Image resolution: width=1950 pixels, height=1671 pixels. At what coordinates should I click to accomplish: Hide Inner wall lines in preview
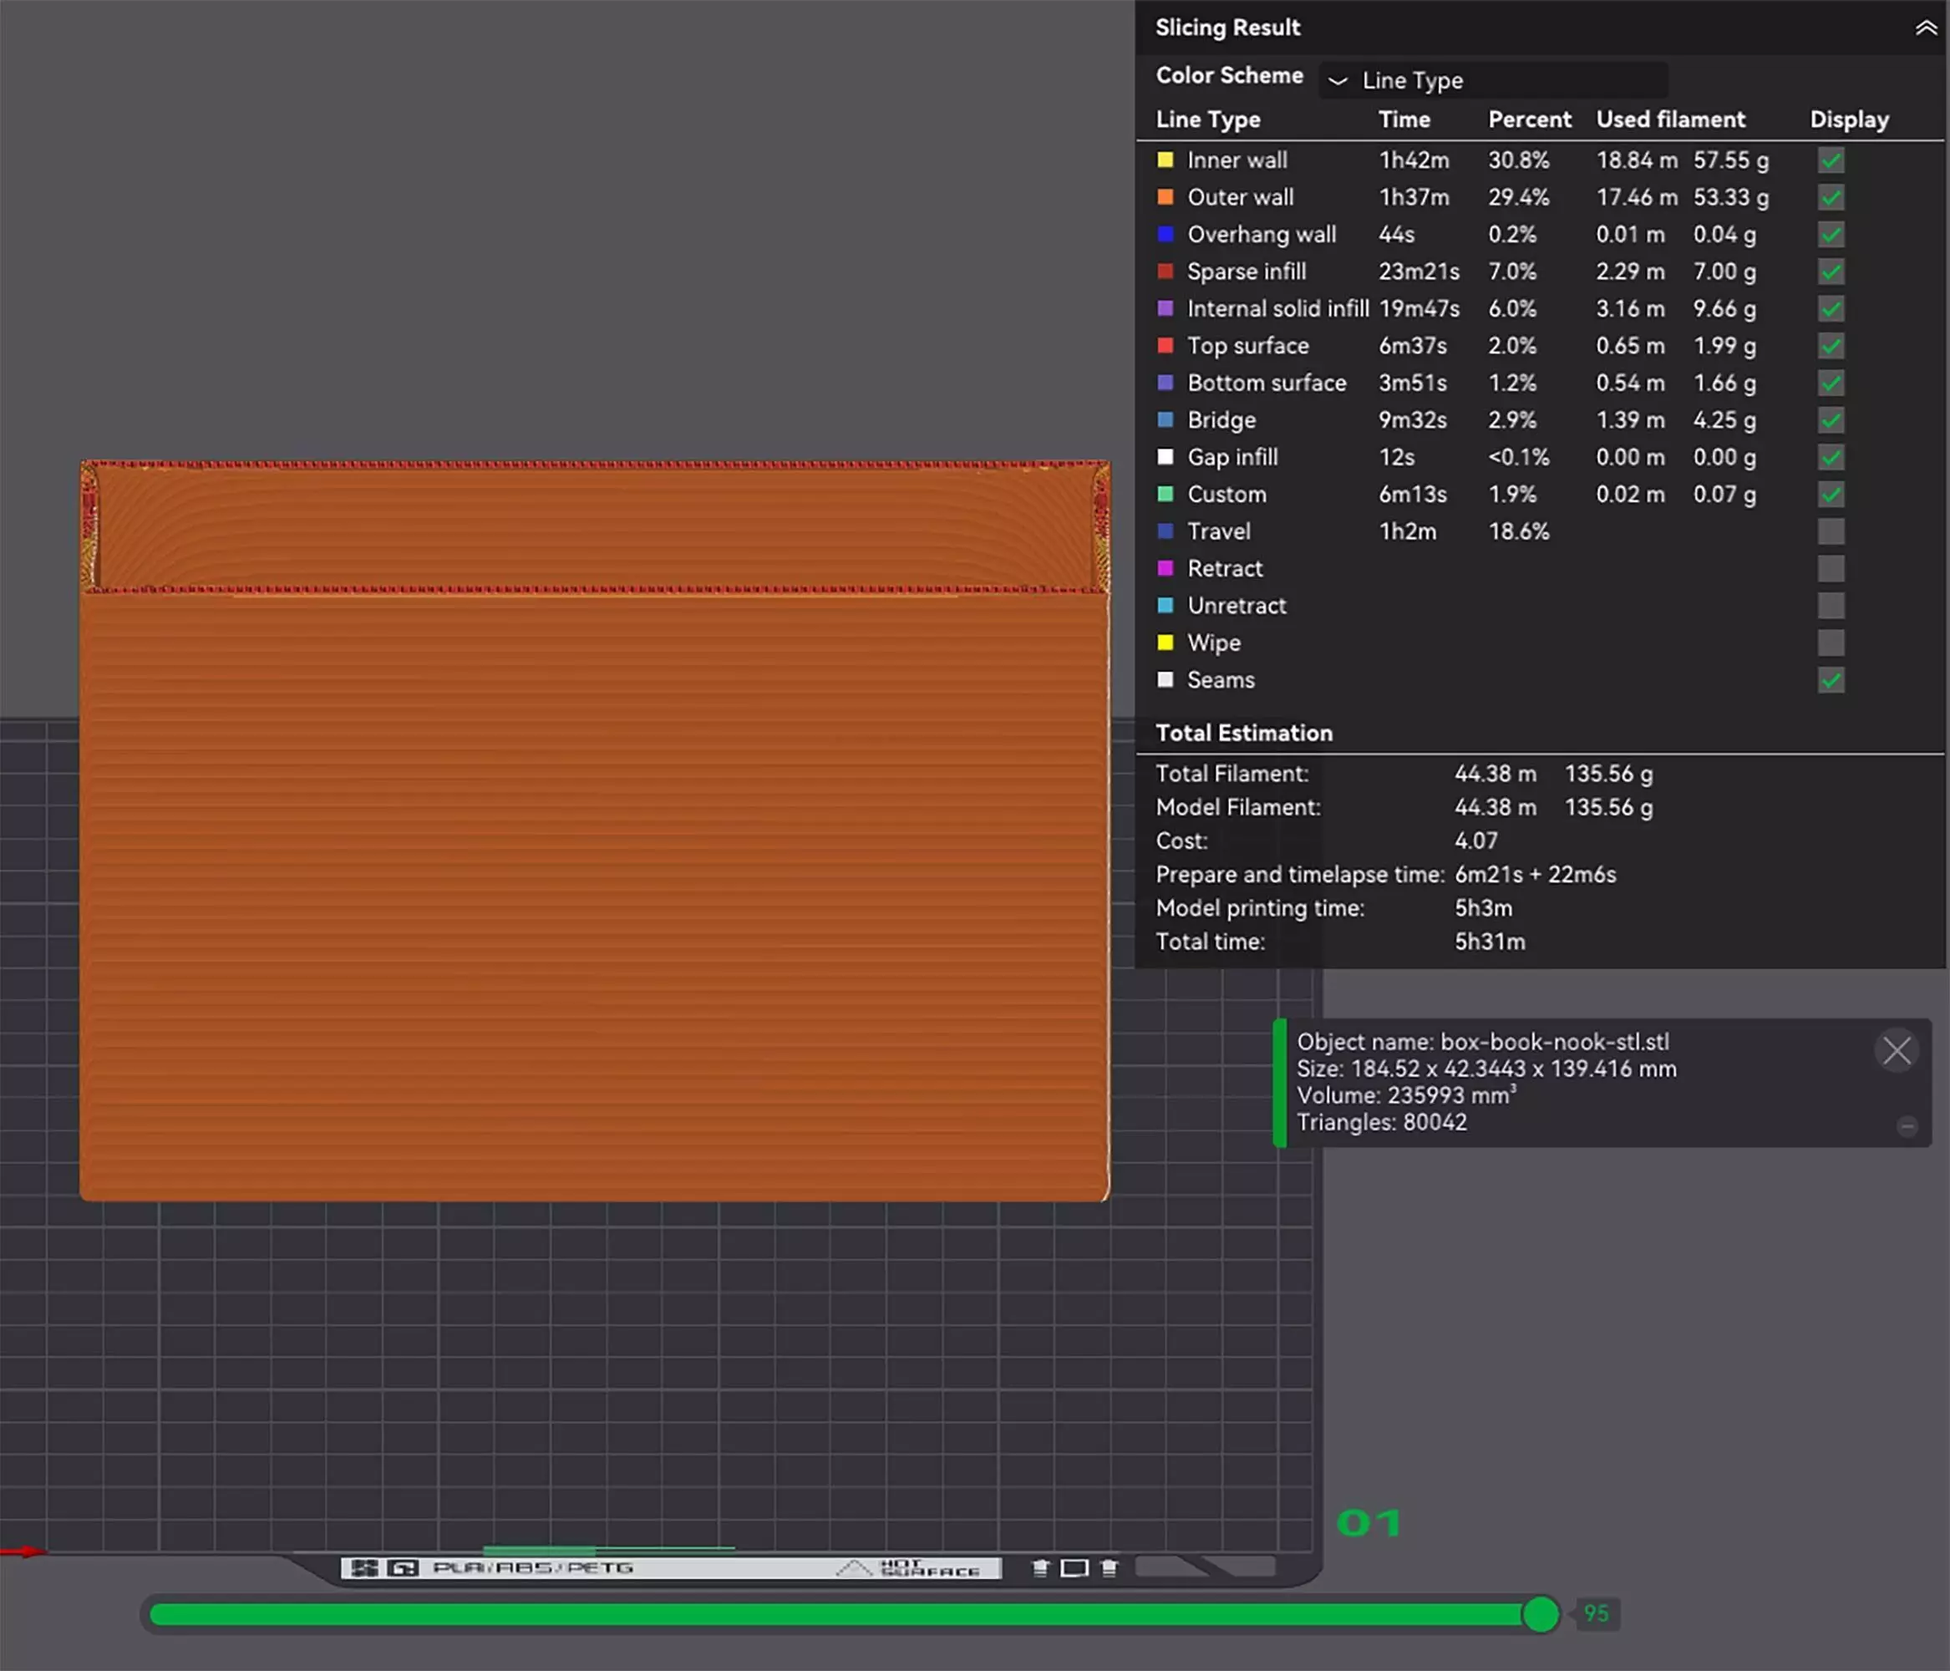pyautogui.click(x=1831, y=161)
